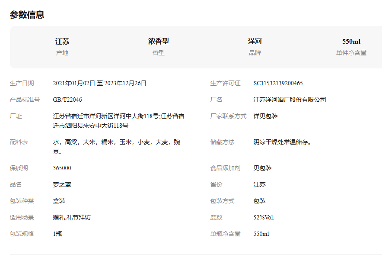Select the 550ml value above 单件净含量
This screenshot has width=382, height=261.
pos(351,42)
